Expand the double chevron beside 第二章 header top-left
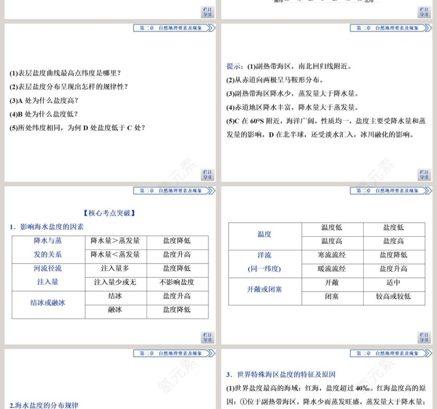This screenshot has height=409, width=437. (210, 28)
